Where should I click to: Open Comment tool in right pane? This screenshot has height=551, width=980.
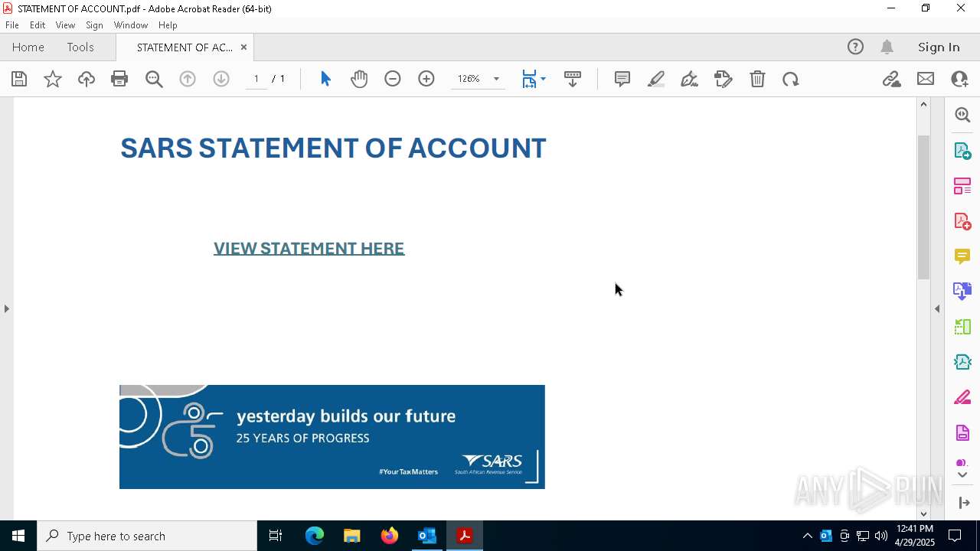962,256
